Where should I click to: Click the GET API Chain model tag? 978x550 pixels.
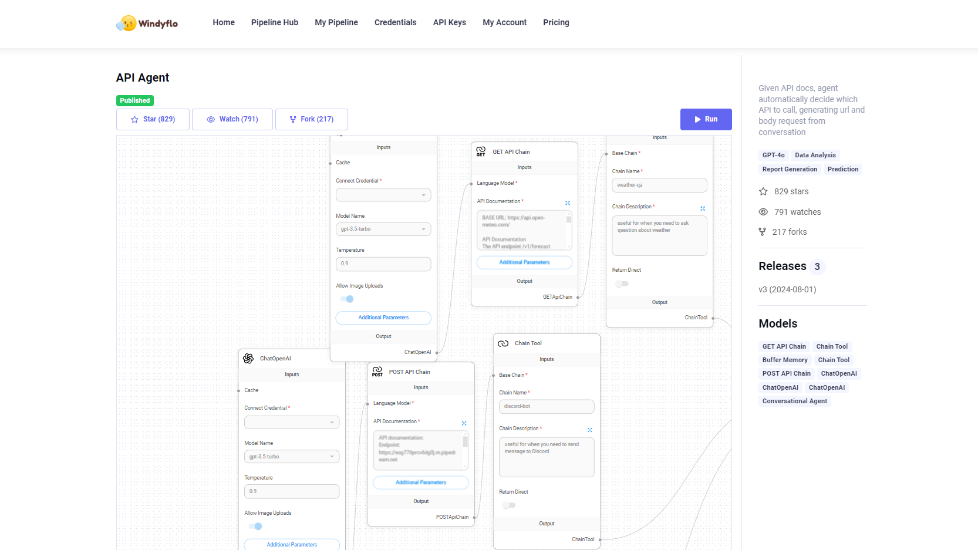(784, 346)
